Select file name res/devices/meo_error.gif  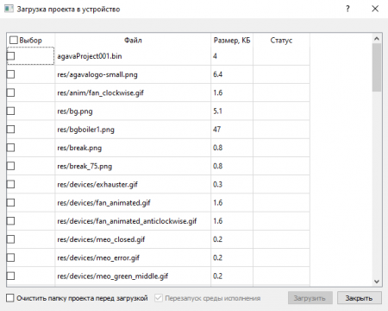pyautogui.click(x=98, y=257)
